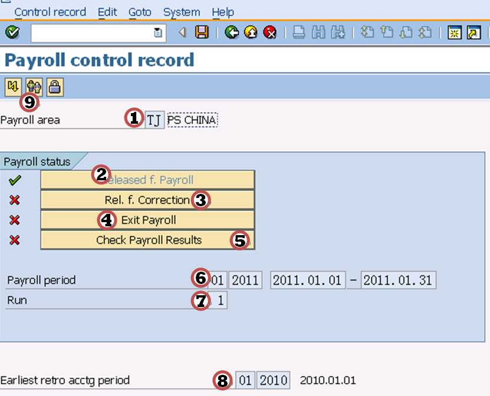The width and height of the screenshot is (490, 396).
Task: Click the Run label
Action: click(x=17, y=301)
